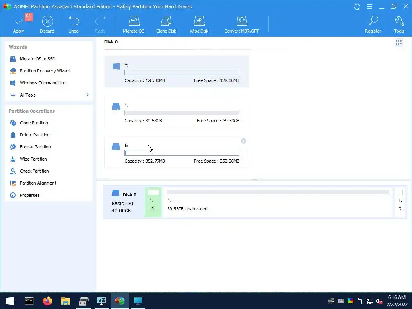Open Command Prompt from taskbar
412x309 pixels.
click(29, 301)
